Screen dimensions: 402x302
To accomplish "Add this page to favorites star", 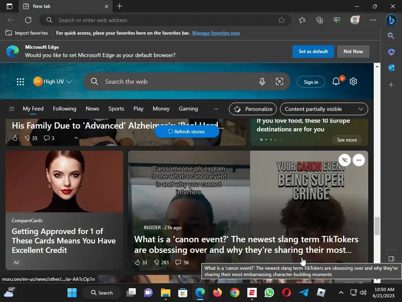I will (281, 20).
